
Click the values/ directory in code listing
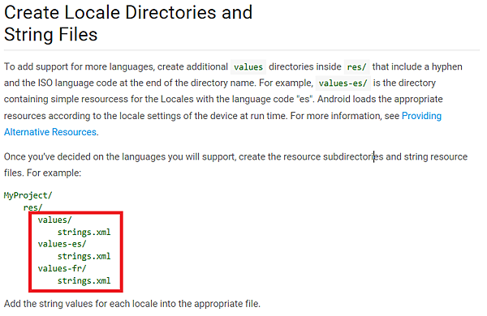click(x=54, y=220)
